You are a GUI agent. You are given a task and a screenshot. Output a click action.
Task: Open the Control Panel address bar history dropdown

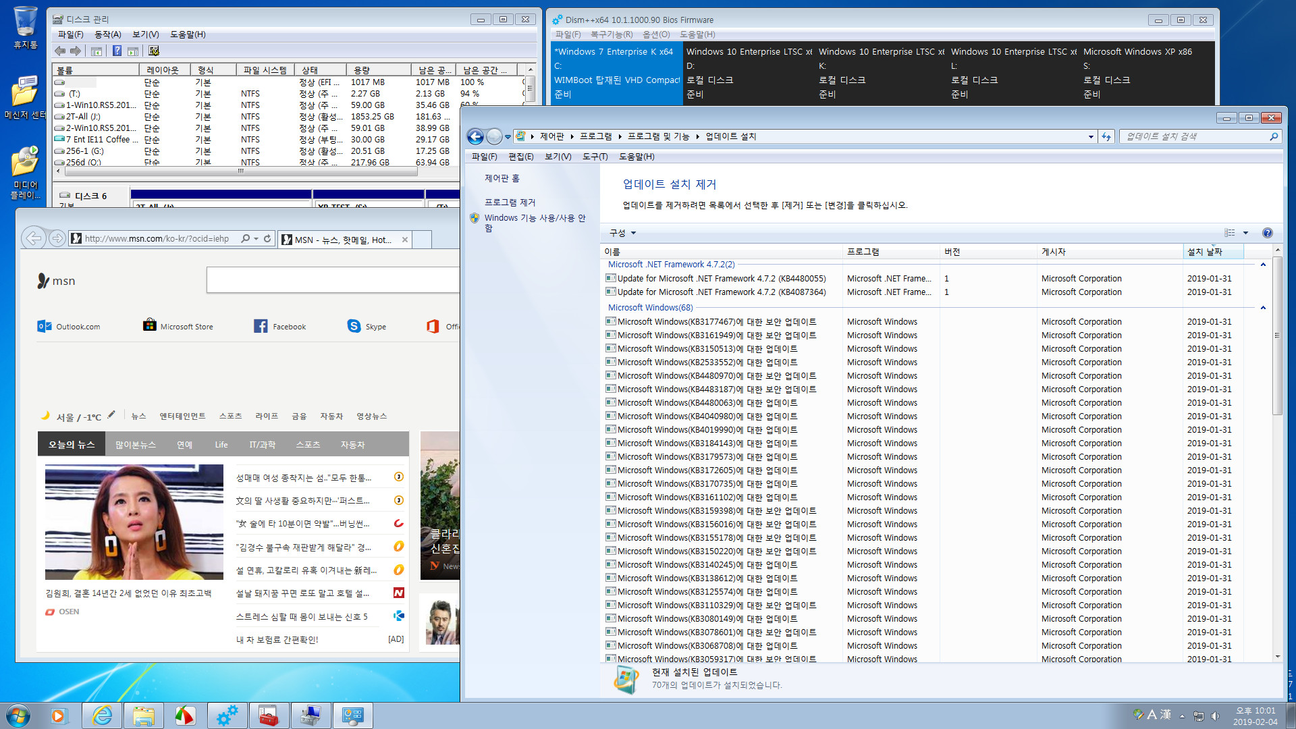pyautogui.click(x=1091, y=136)
